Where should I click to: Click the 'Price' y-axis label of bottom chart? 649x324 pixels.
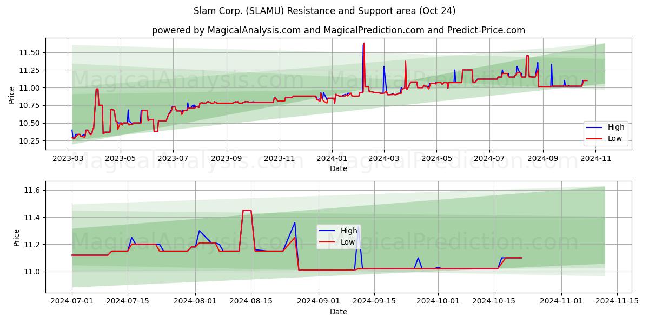16,238
